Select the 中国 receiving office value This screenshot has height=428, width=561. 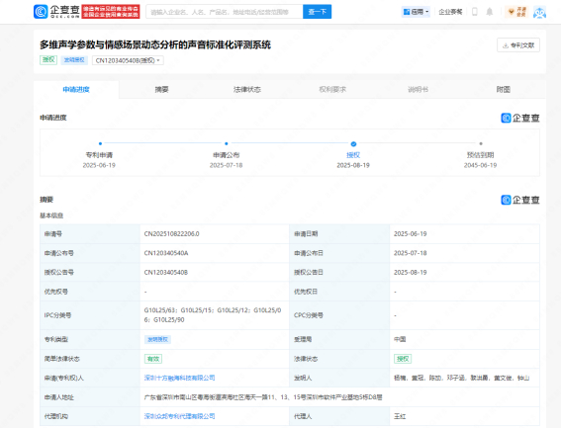pos(400,339)
